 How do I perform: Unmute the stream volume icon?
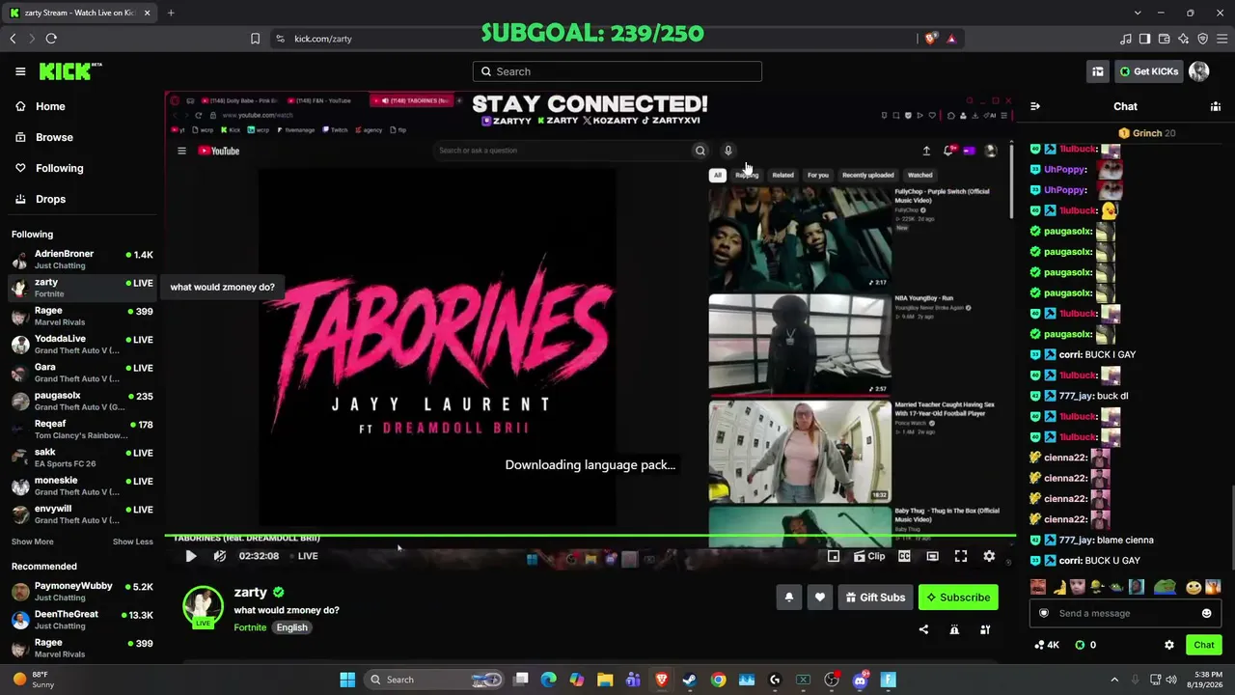[x=220, y=556]
